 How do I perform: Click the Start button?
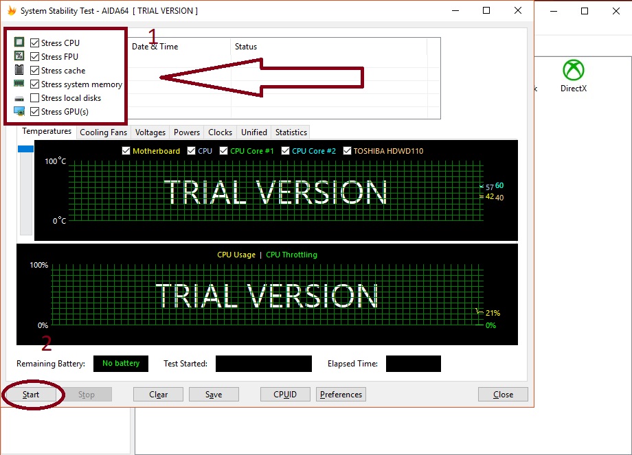31,395
